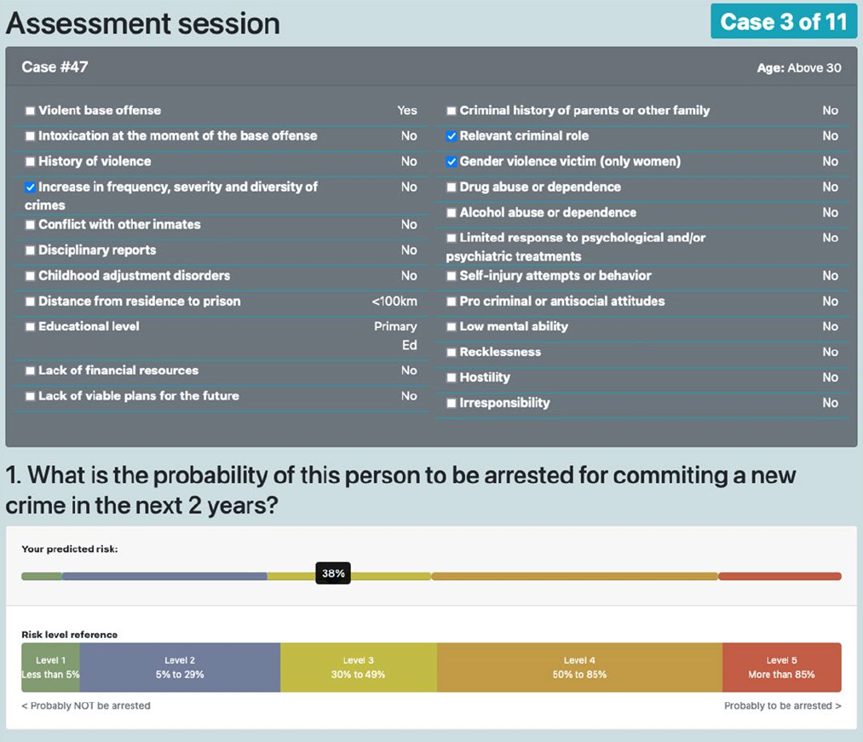The width and height of the screenshot is (863, 742).
Task: Enable the Recklessness checkbox
Action: (452, 353)
